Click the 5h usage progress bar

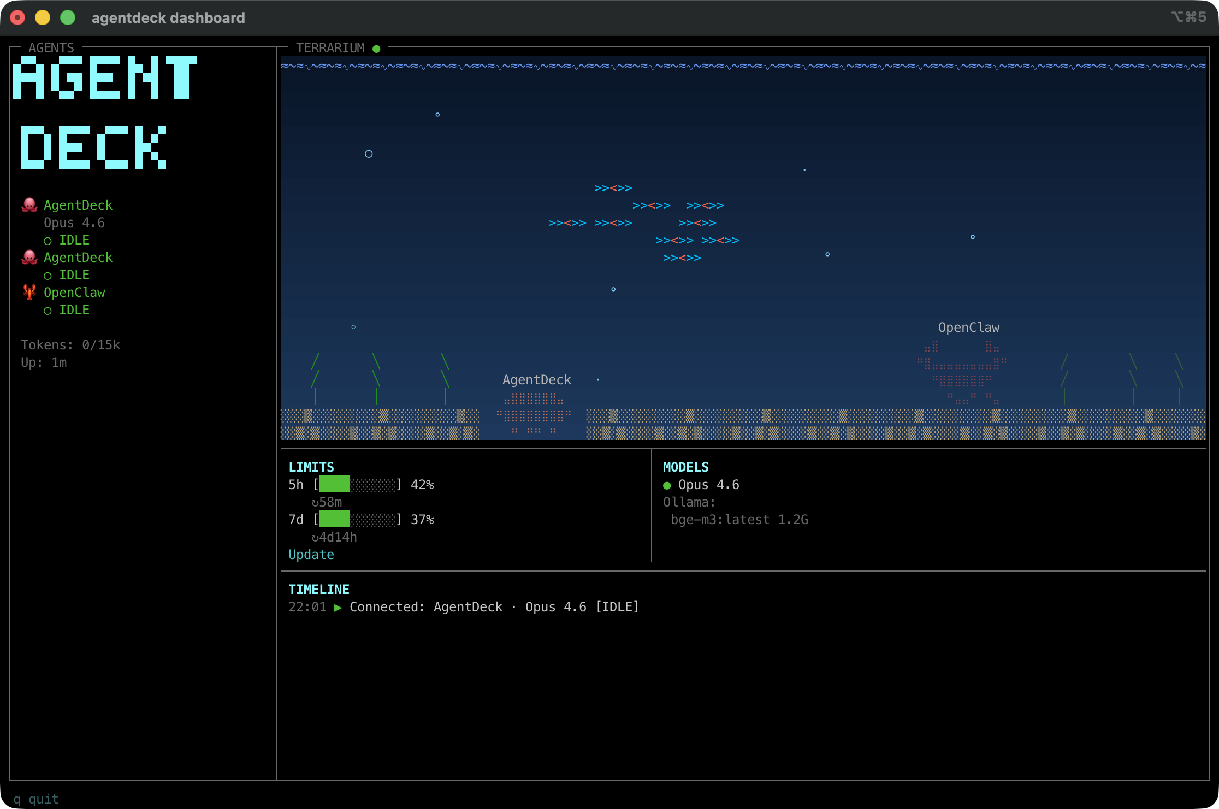(358, 484)
